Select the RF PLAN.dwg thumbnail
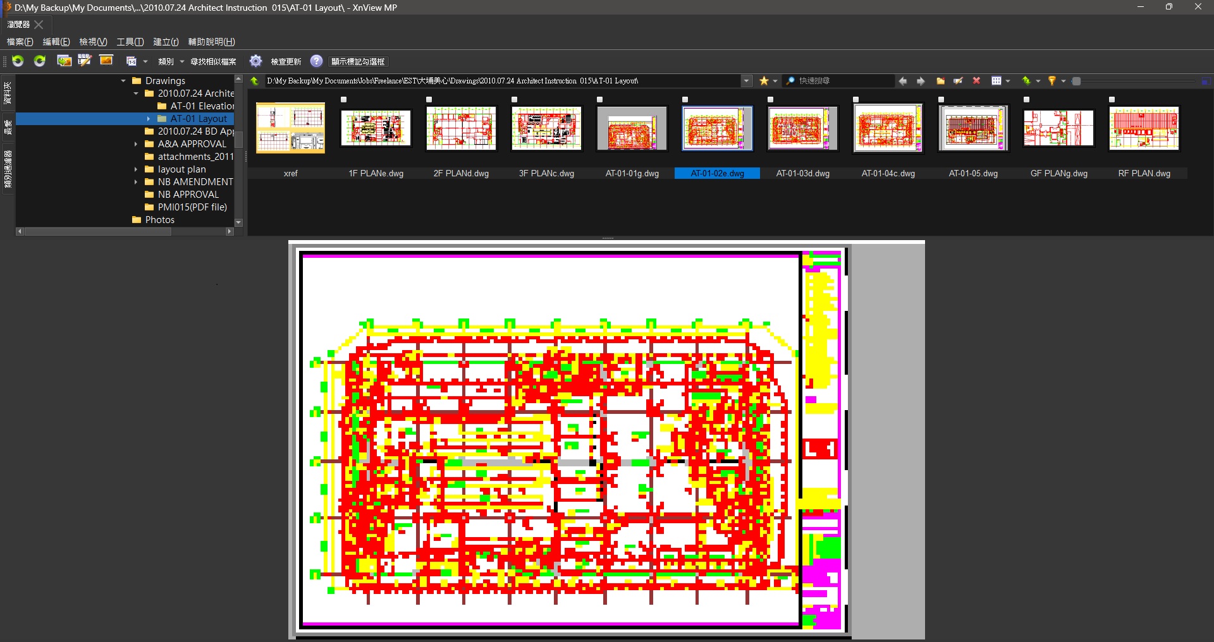Image resolution: width=1214 pixels, height=642 pixels. [1144, 129]
